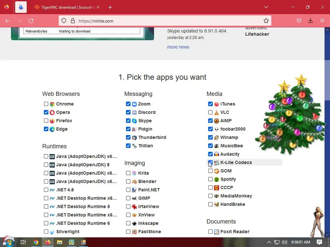Image resolution: width=330 pixels, height=247 pixels.
Task: Uncheck the Opera checkbox
Action: point(46,112)
